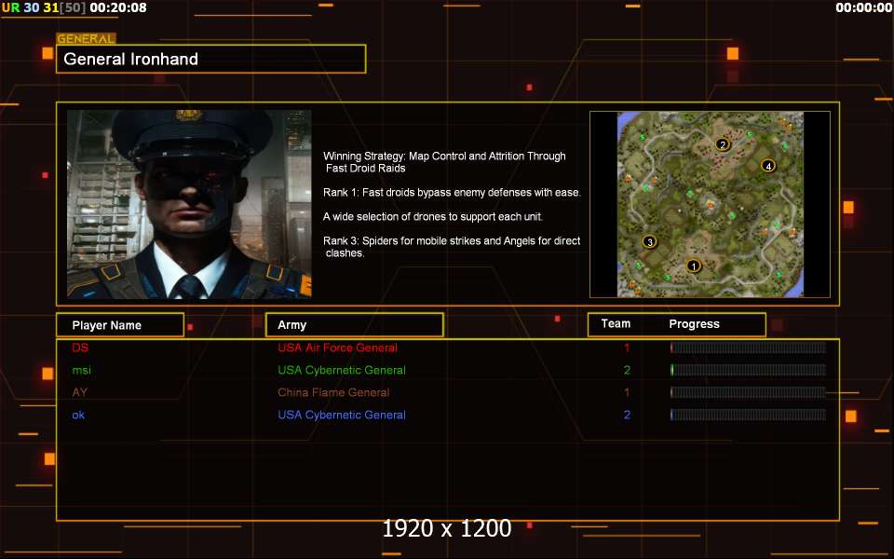This screenshot has width=894, height=559.
Task: Click the Army column header
Action: coord(354,324)
